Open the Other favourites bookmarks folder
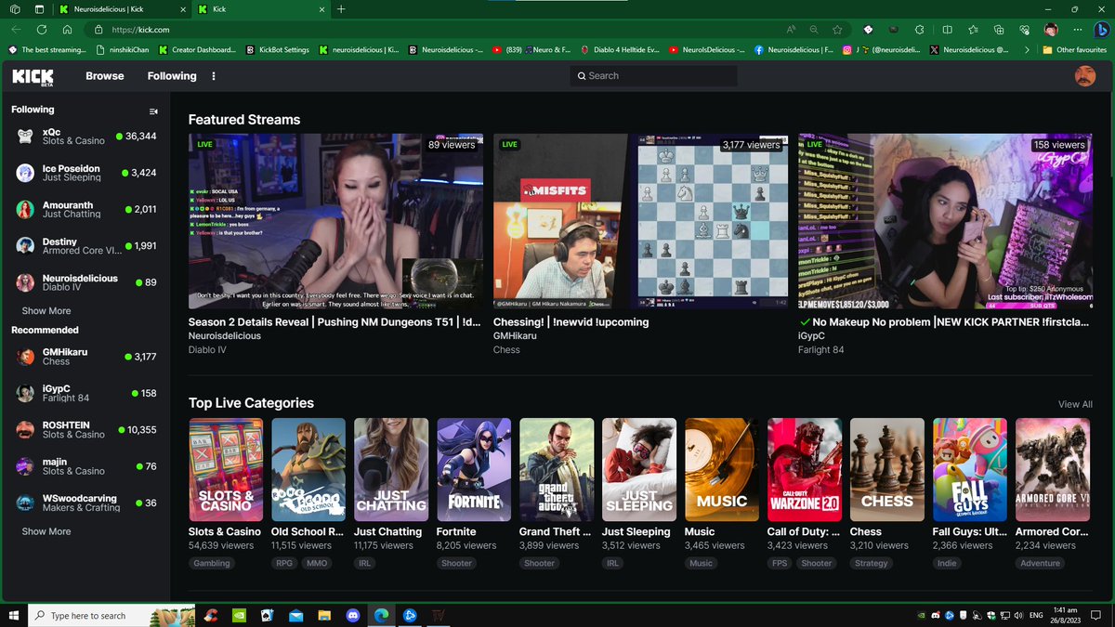 point(1074,50)
